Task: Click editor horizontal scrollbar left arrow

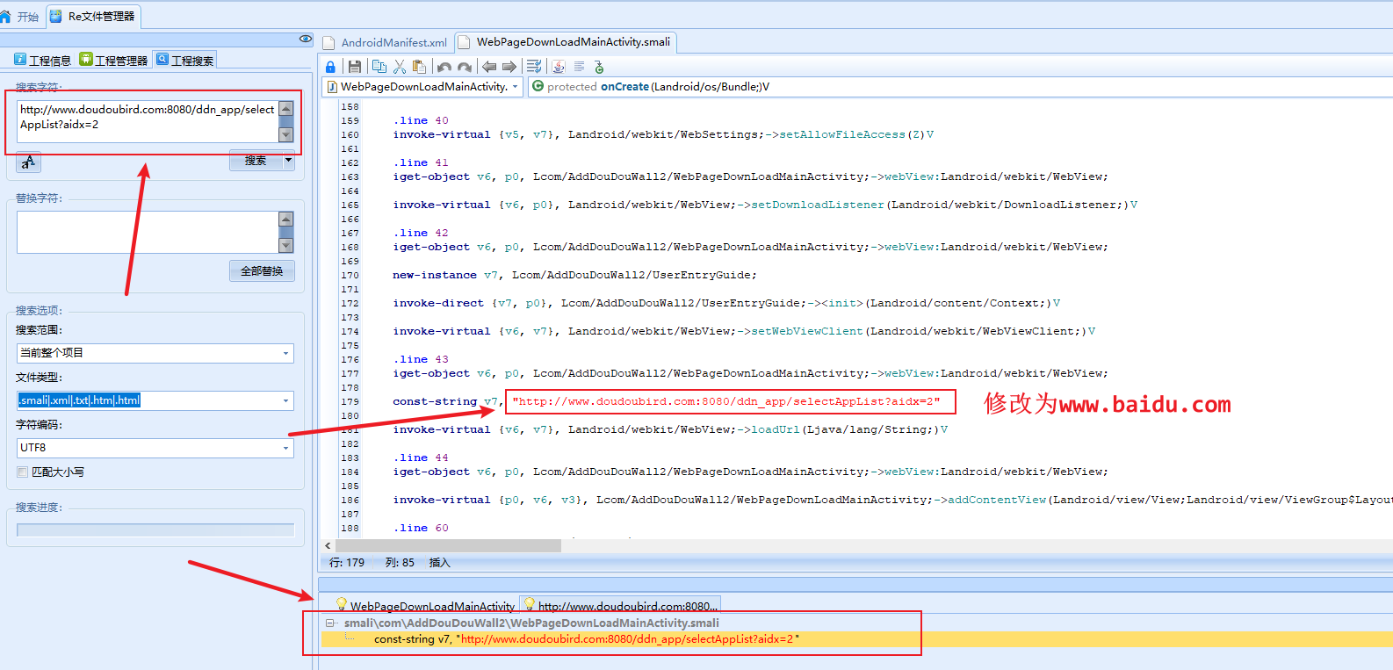Action: [x=328, y=545]
